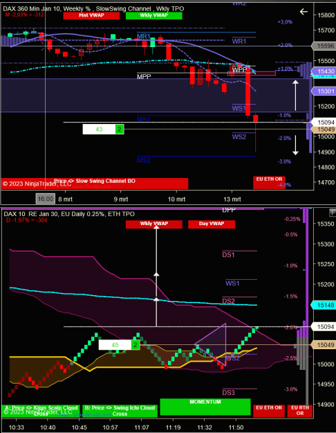Click the MS2 pivot label

[144, 160]
